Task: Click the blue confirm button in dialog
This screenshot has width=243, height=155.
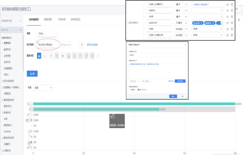Action: (x=173, y=96)
